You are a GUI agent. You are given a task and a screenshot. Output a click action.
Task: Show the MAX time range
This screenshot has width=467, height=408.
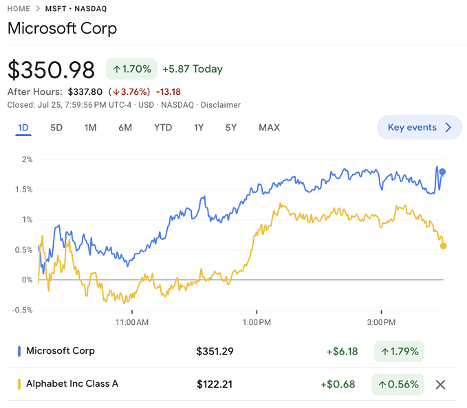click(269, 128)
